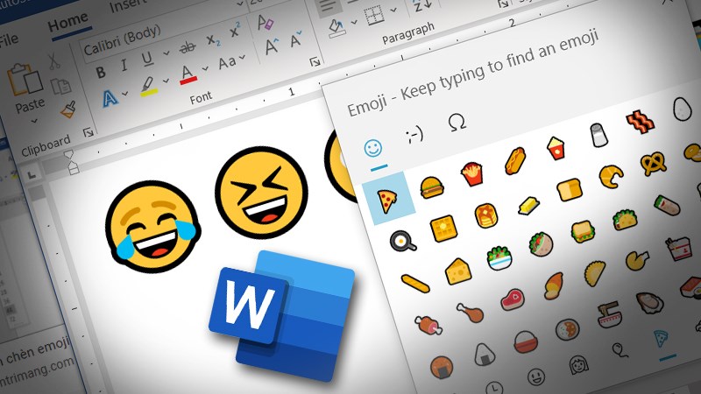
Task: Apply the red font color
Action: (x=188, y=74)
